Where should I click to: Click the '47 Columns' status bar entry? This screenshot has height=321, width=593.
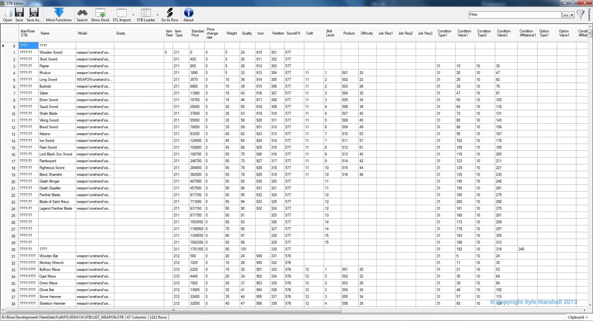tap(137, 317)
